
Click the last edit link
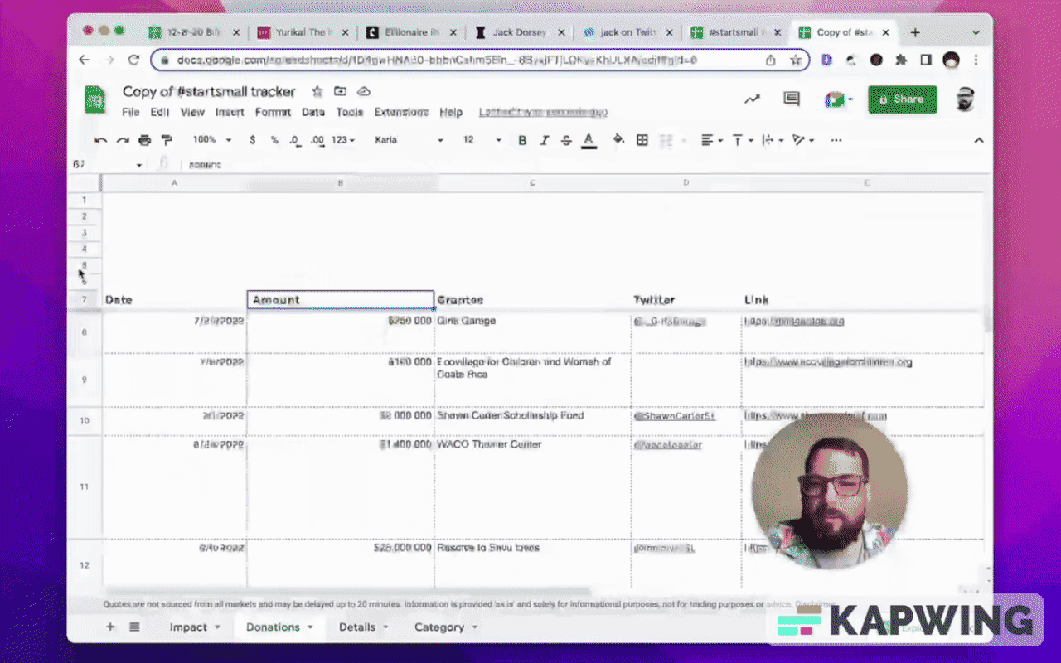pyautogui.click(x=543, y=112)
